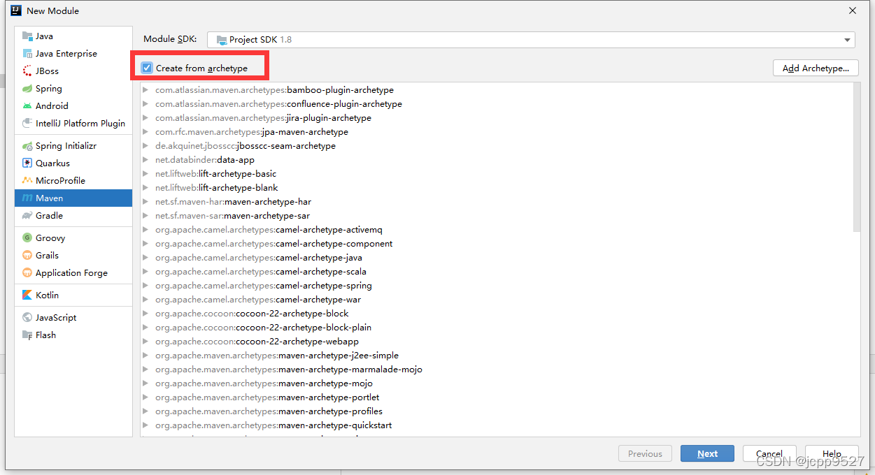The width and height of the screenshot is (875, 475).
Task: Select maven-archetype-profiles row
Action: [497, 411]
